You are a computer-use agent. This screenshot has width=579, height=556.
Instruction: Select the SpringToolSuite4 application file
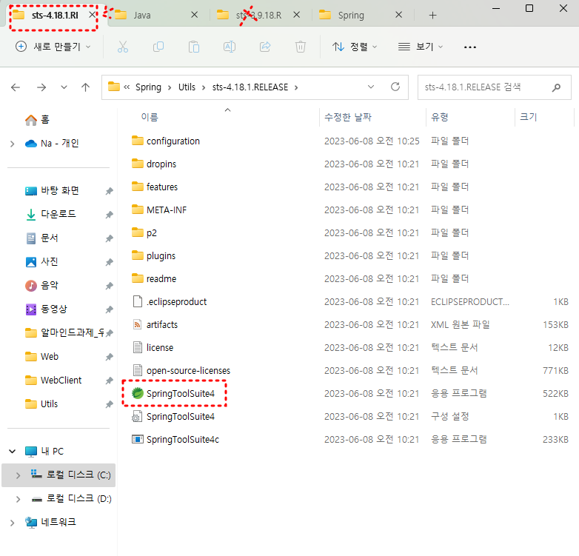coord(180,394)
